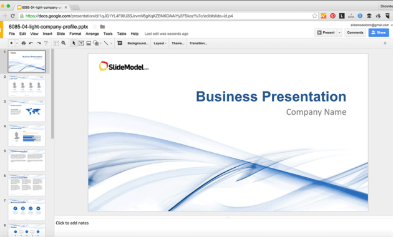Undo the last action
This screenshot has width=393, height=237.
(31, 43)
